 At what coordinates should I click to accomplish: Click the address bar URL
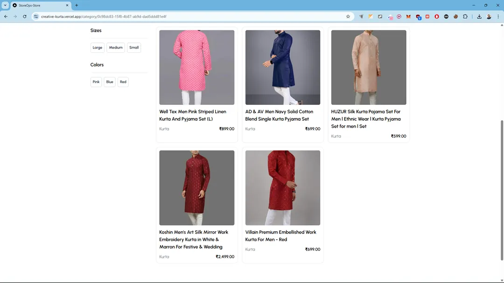click(104, 16)
